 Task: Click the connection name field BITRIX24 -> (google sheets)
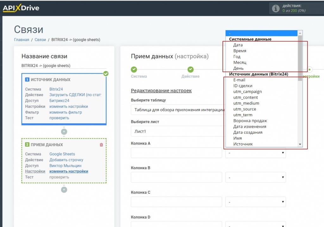(64, 66)
